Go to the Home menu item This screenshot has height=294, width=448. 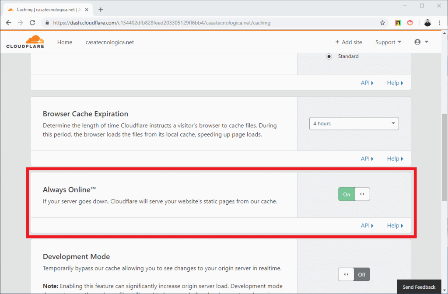[65, 42]
